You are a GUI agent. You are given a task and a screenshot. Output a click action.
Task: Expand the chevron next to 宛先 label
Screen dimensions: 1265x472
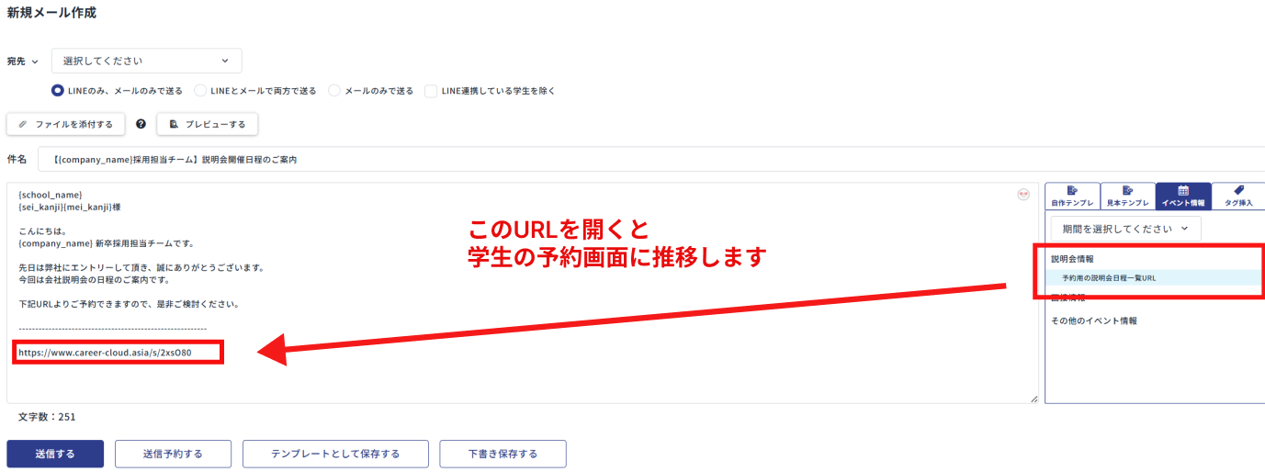(35, 62)
